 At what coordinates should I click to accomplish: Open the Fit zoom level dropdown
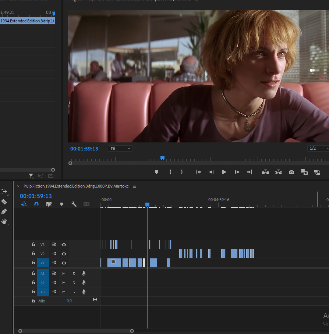pos(120,149)
